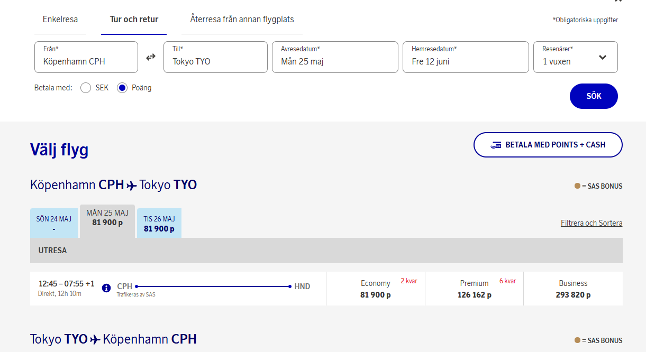
Task: Click Betala med Points + Cash button
Action: point(548,145)
